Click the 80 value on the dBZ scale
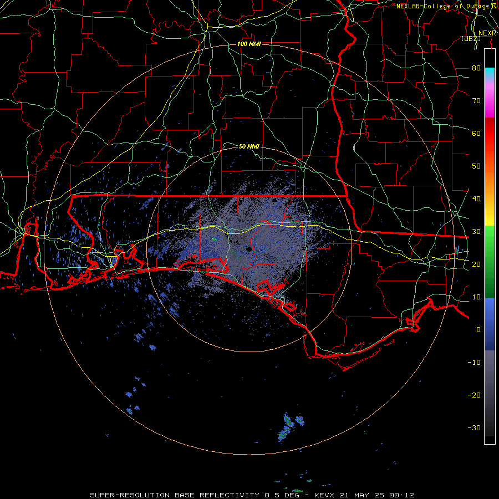The height and width of the screenshot is (499, 499). point(476,68)
